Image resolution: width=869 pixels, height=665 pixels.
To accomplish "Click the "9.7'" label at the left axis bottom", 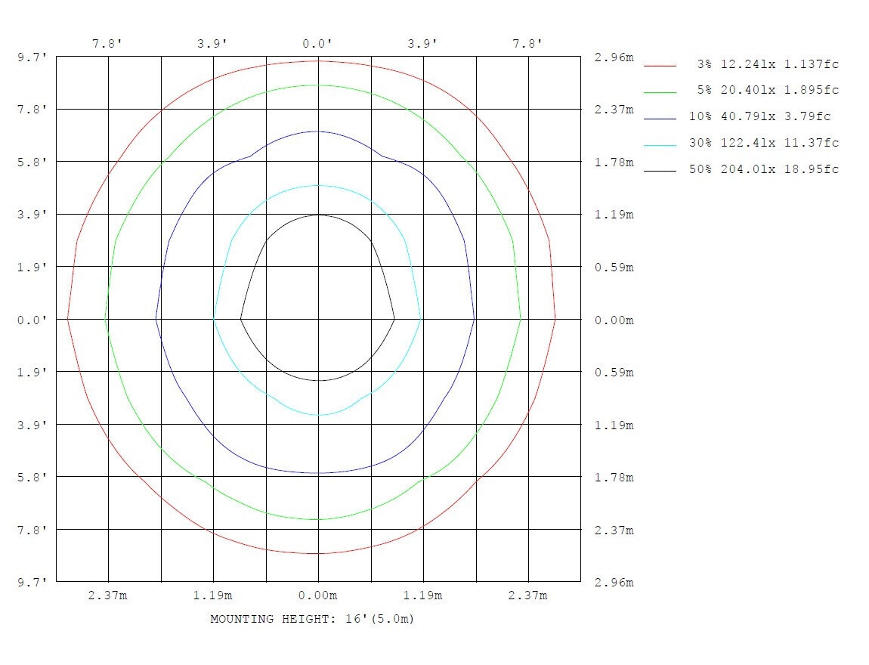I will tap(32, 583).
